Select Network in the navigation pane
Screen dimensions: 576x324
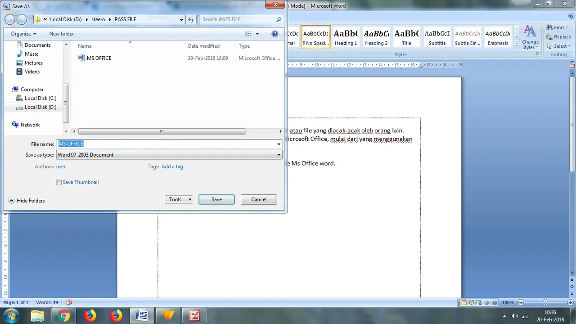click(30, 125)
